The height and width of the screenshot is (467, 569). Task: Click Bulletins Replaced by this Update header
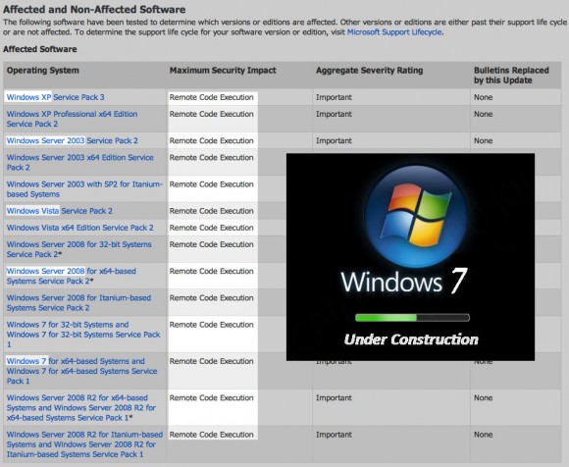point(511,76)
